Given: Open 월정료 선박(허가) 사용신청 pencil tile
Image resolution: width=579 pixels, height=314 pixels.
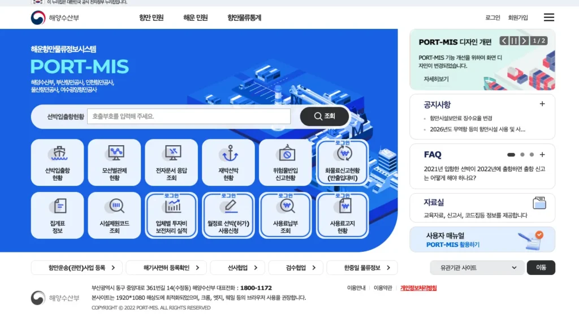Looking at the screenshot, I should (228, 215).
